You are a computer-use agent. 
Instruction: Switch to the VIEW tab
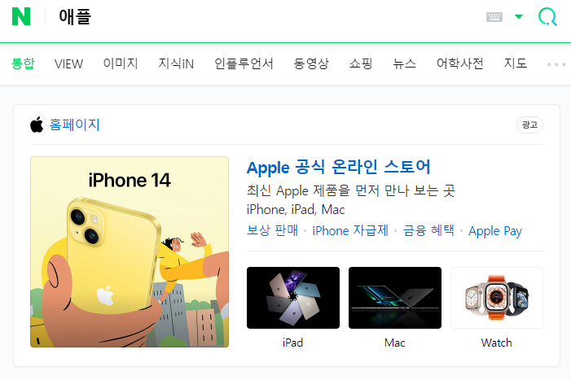[68, 64]
